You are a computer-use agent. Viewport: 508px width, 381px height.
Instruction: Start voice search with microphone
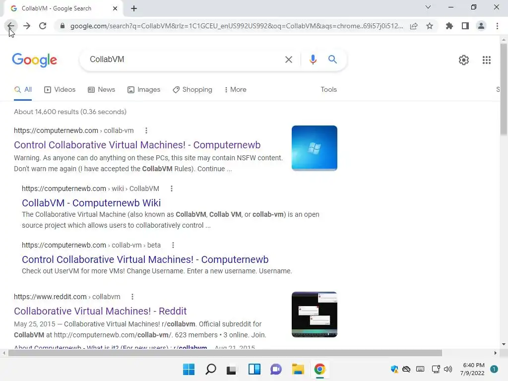(x=313, y=60)
